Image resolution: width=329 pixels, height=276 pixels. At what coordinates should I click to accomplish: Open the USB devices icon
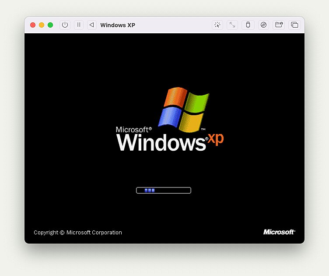pyautogui.click(x=248, y=25)
